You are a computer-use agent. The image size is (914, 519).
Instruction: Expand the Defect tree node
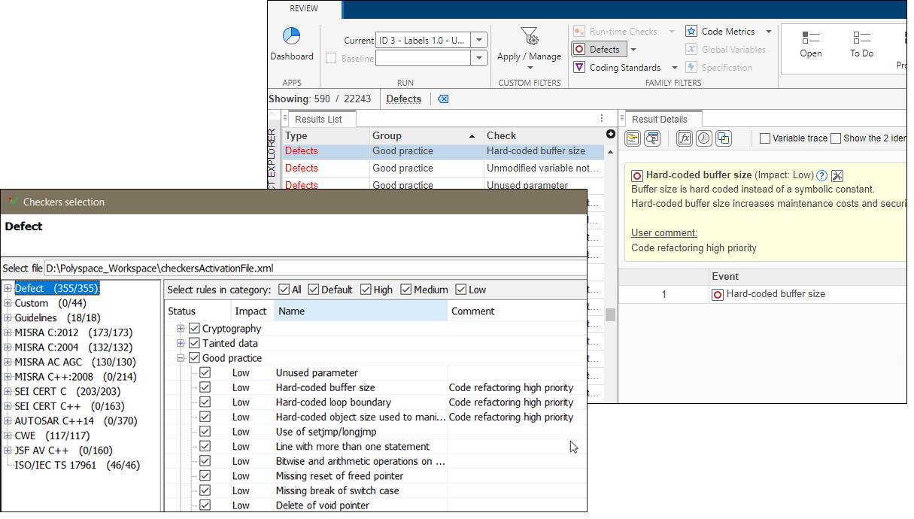(x=8, y=288)
